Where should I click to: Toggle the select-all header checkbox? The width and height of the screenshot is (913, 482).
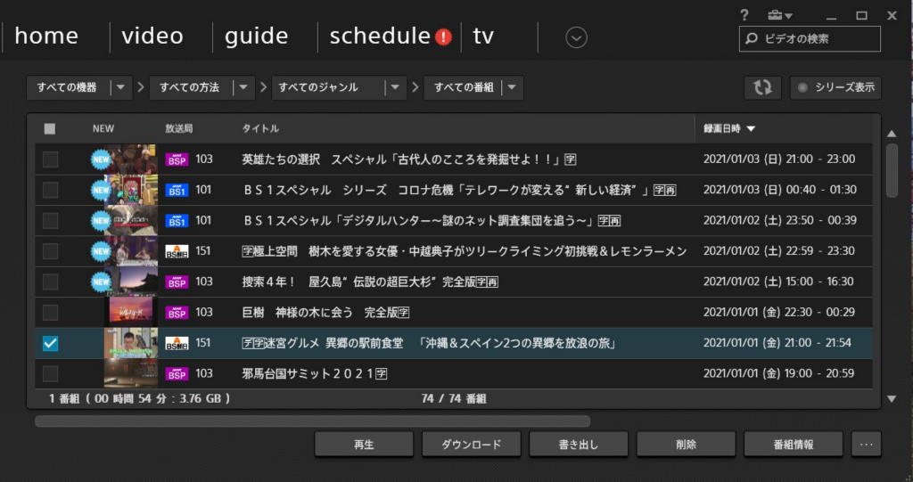pyautogui.click(x=50, y=128)
